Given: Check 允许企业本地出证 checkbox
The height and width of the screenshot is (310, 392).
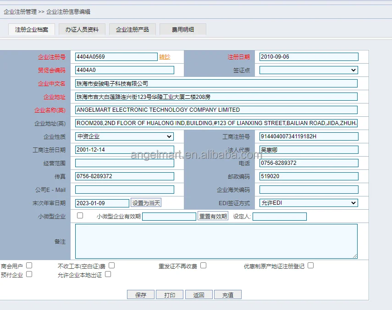Looking at the screenshot, I should (x=108, y=274).
